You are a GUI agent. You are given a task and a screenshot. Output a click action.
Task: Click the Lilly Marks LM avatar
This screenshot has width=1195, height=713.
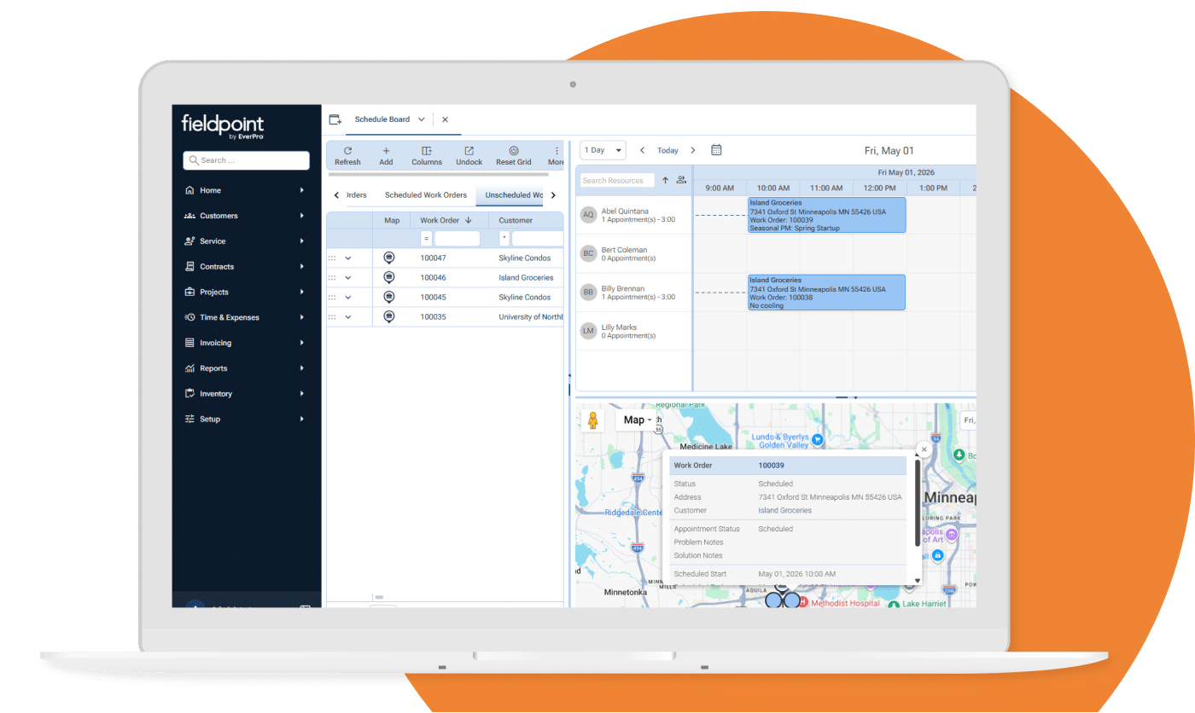pos(588,330)
